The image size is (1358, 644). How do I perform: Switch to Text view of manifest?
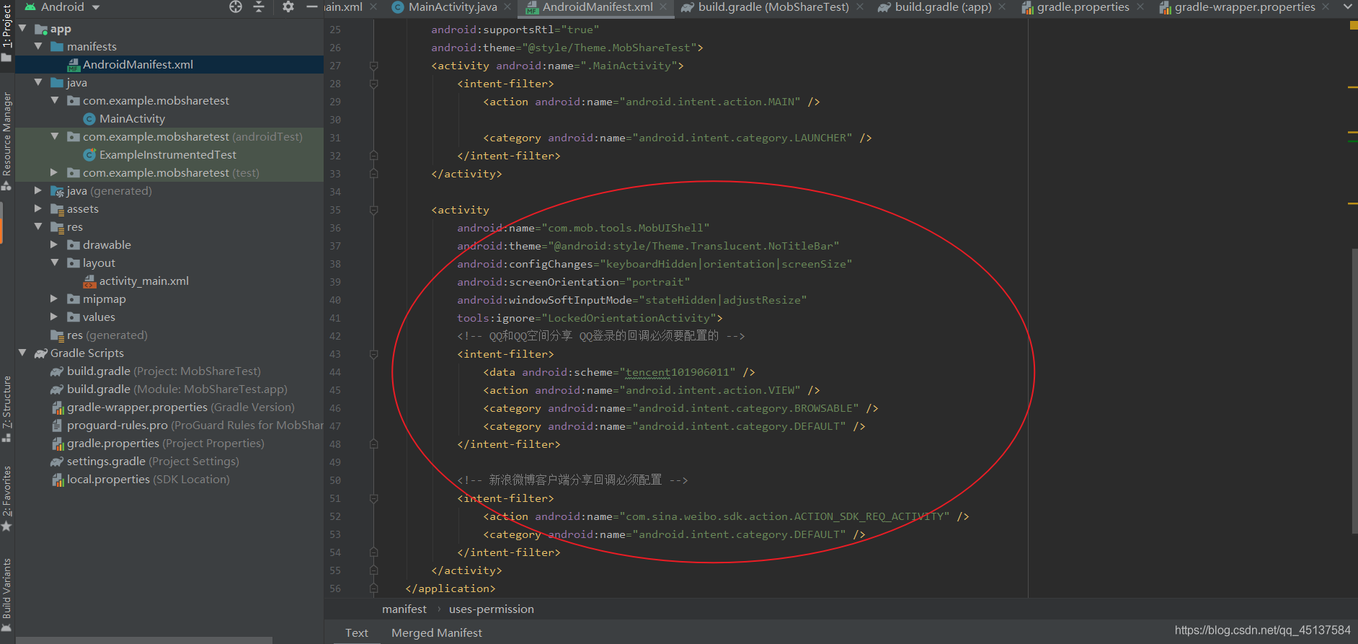pos(357,632)
